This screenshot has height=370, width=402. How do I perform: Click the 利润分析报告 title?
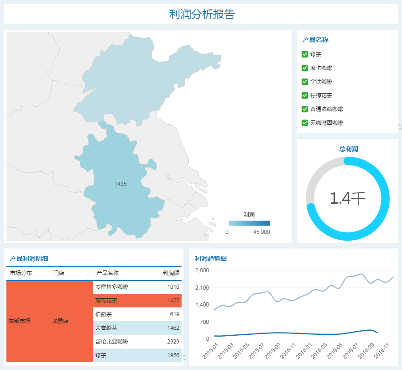click(x=202, y=14)
